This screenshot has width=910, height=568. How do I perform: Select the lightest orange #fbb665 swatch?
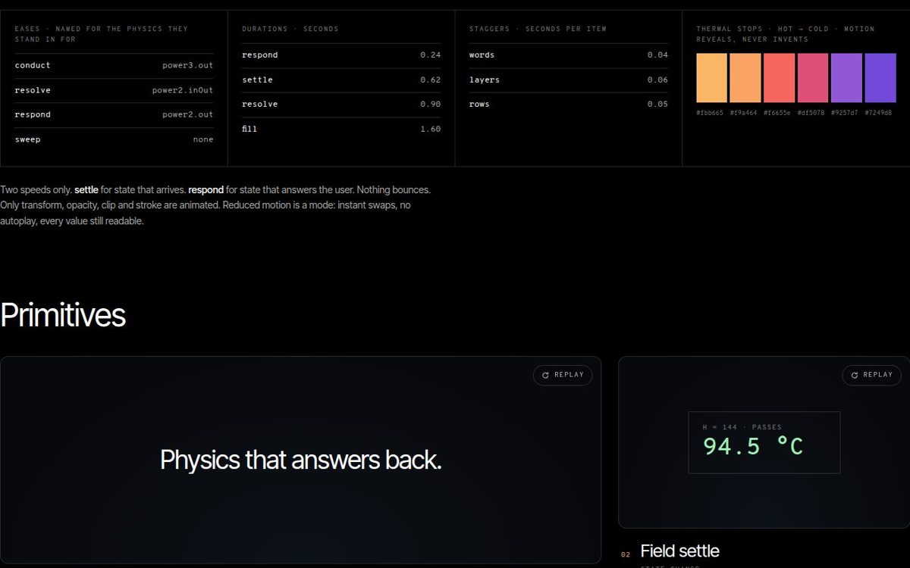coord(712,78)
